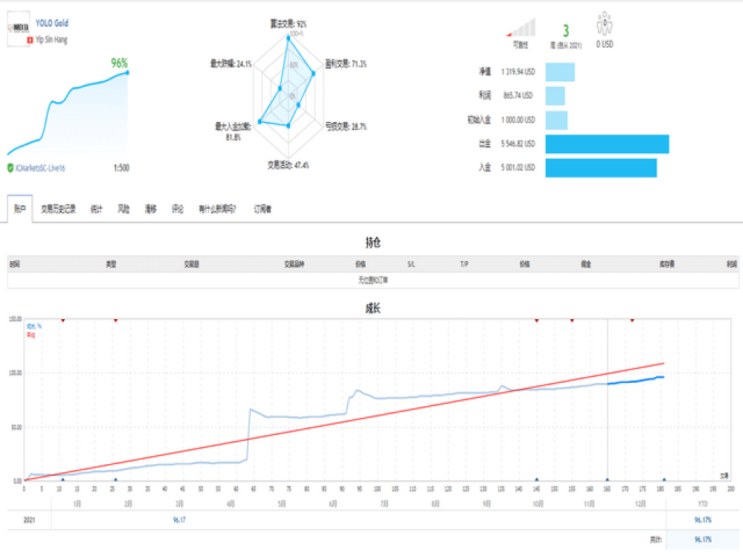Image resolution: width=743 pixels, height=557 pixels.
Task: Click the YOLO Gold signal logo thumbnail
Action: (20, 28)
